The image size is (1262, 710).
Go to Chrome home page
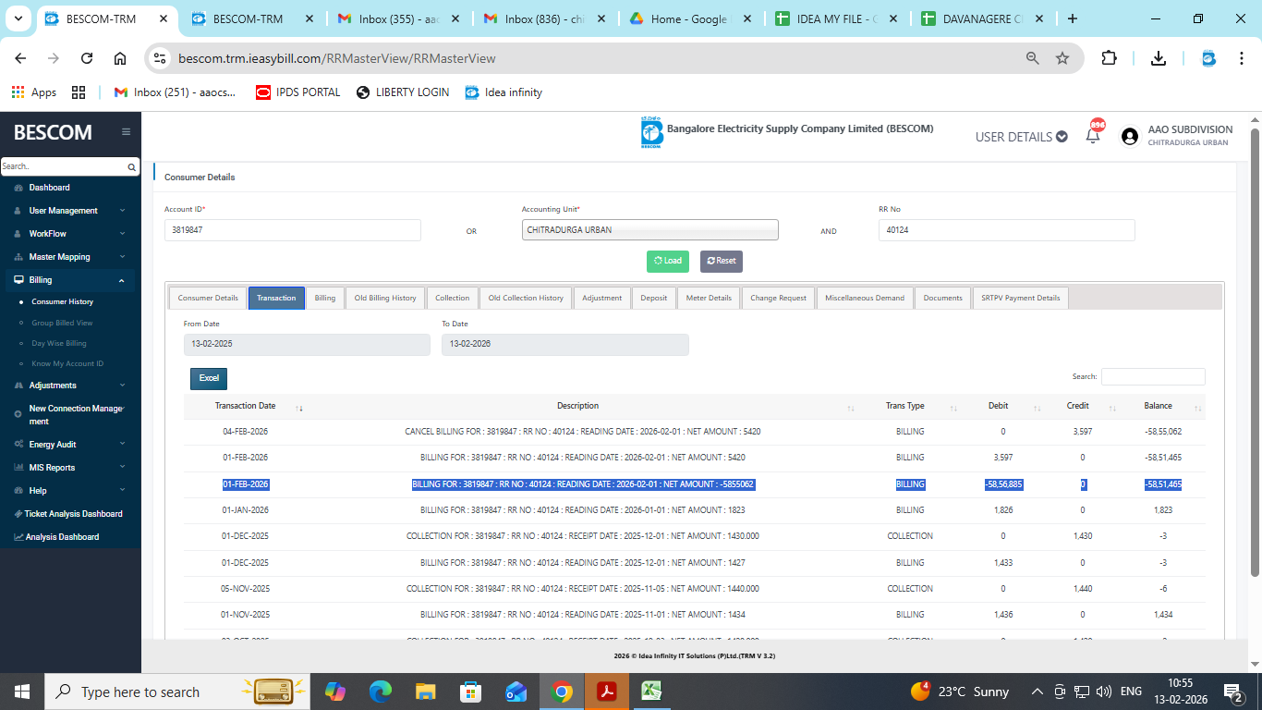coord(120,58)
